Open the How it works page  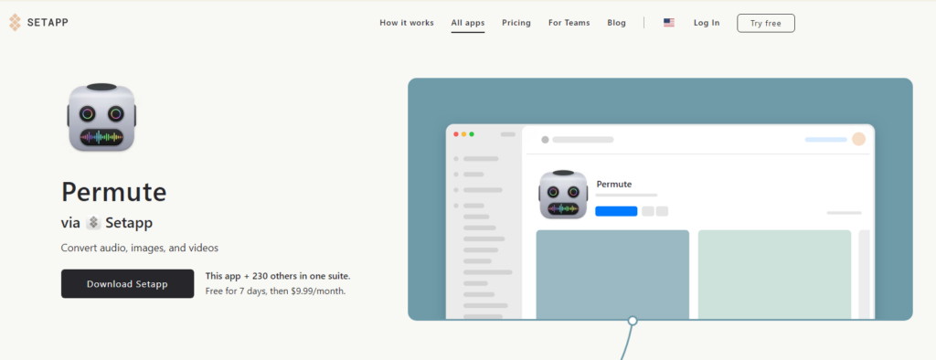407,23
